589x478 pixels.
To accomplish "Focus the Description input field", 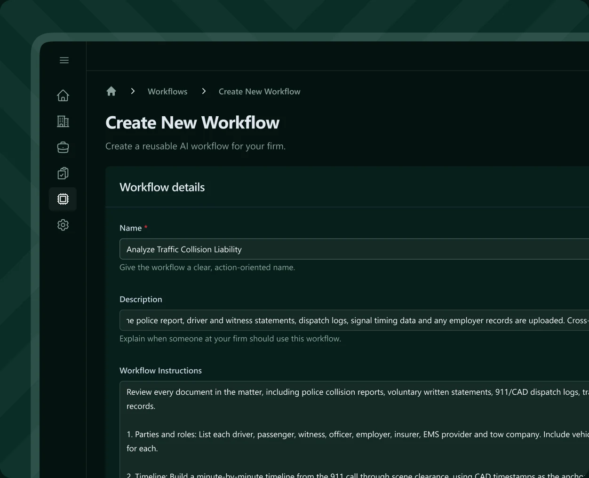I will 354,320.
